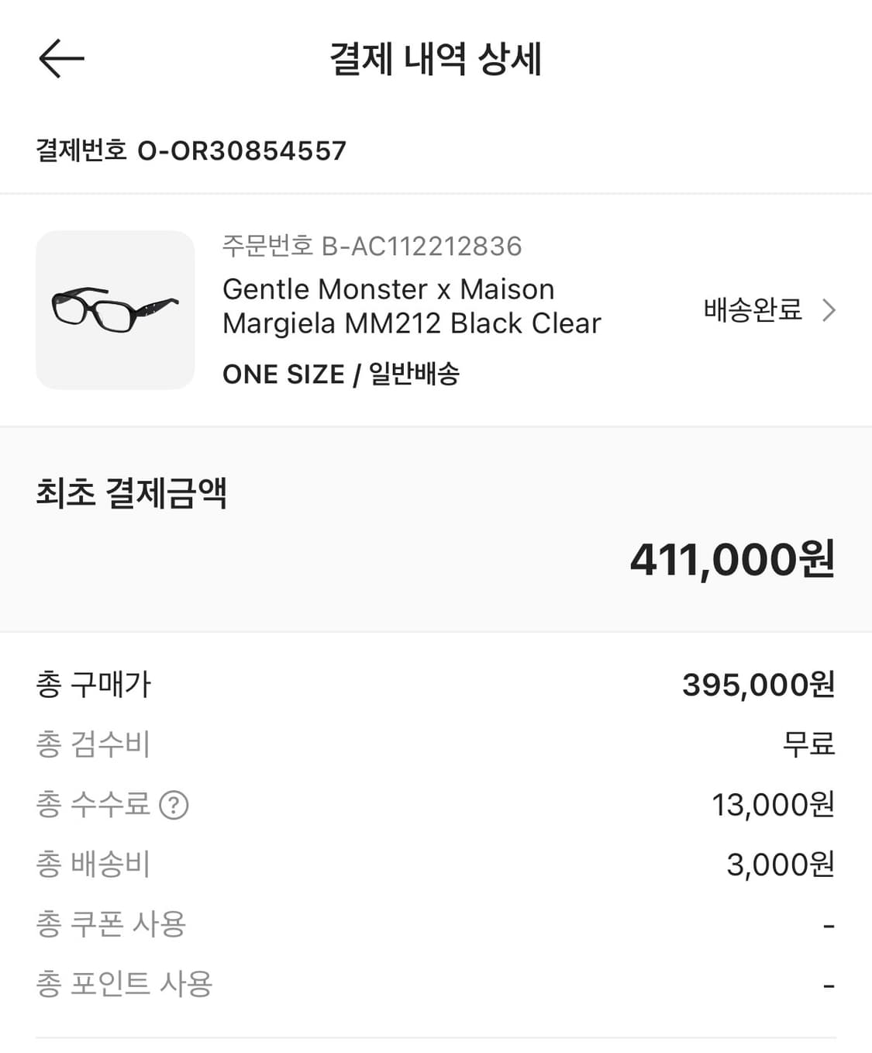
Task: Select the Gentle Monster x Maison Margiela product name
Action: click(x=411, y=306)
